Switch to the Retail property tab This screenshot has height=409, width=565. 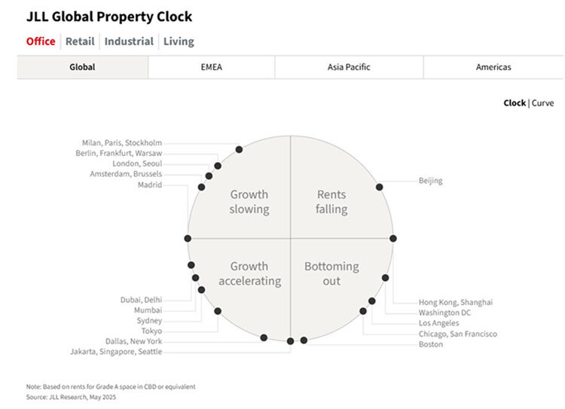(x=80, y=41)
